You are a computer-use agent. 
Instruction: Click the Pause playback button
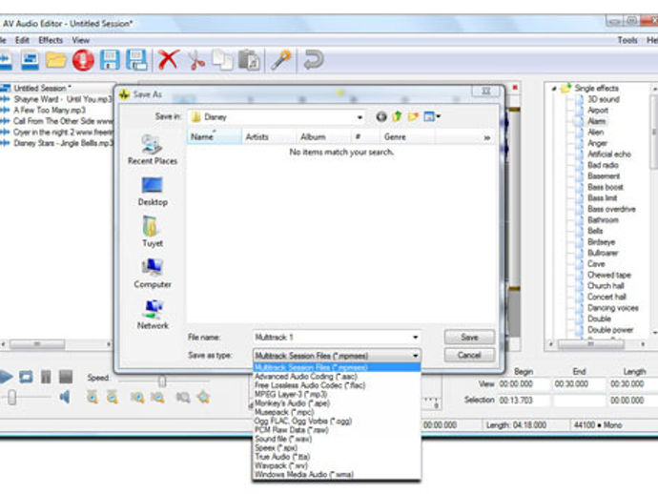coord(46,377)
